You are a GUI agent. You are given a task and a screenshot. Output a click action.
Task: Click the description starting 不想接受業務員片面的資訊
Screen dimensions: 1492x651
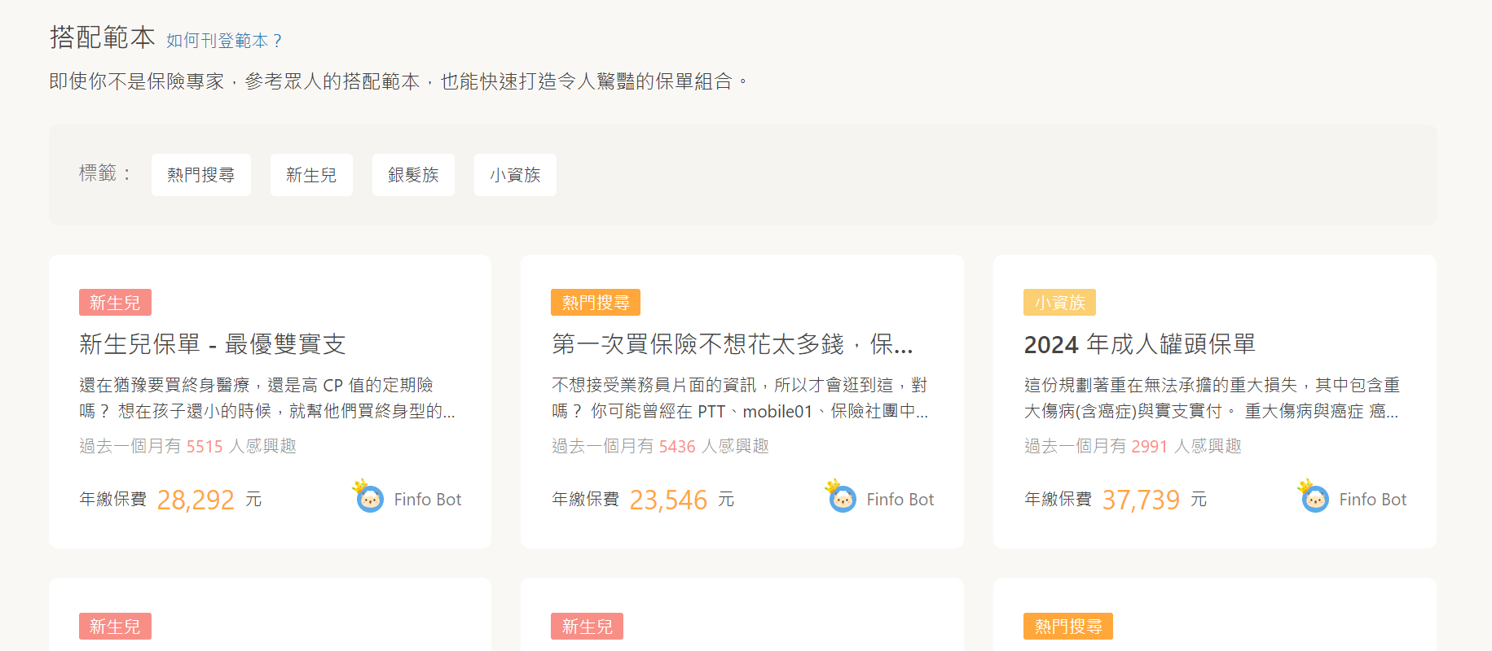740,398
